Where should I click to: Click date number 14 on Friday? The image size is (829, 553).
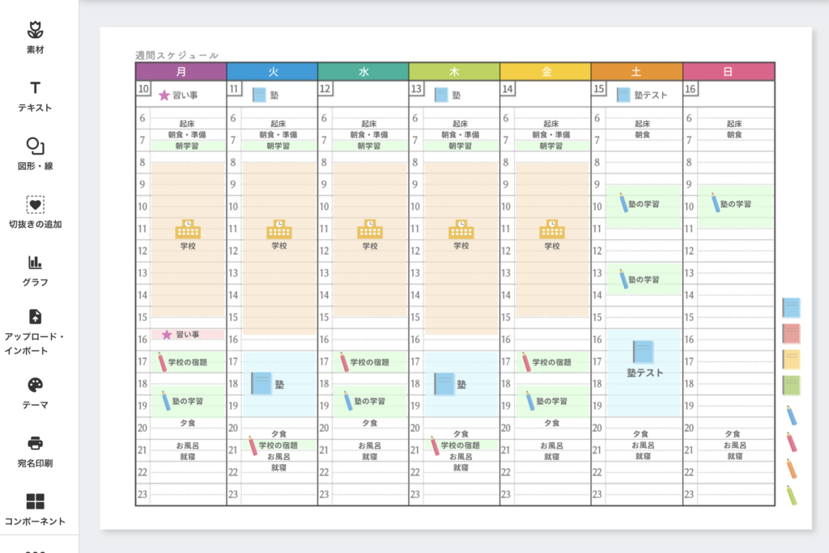tap(508, 88)
